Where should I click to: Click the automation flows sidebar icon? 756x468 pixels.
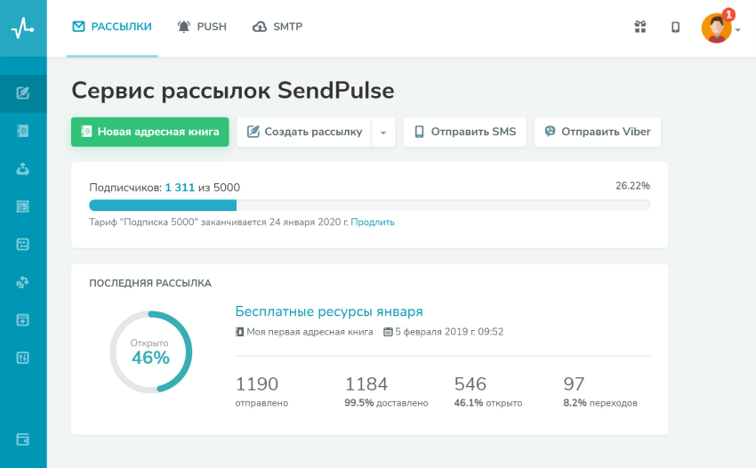click(x=23, y=282)
